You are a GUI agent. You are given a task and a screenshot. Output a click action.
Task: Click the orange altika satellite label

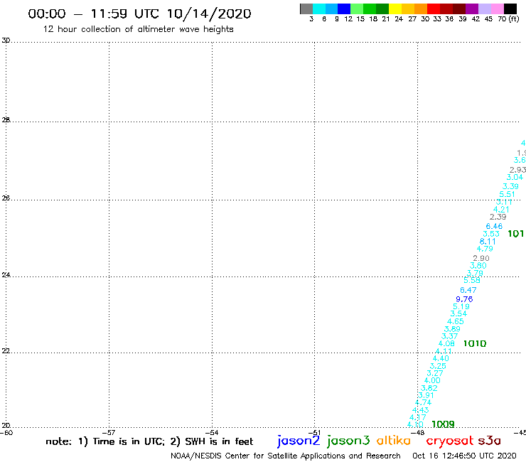tap(393, 441)
